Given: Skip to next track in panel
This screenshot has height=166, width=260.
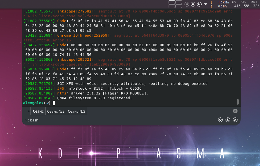Looking at the screenshot, I should pos(199,4).
